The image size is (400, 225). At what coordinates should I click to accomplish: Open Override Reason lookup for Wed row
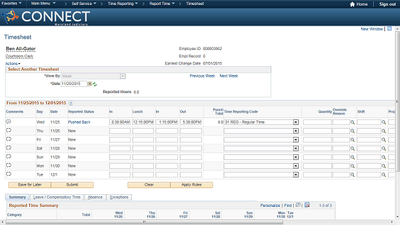tap(352, 122)
